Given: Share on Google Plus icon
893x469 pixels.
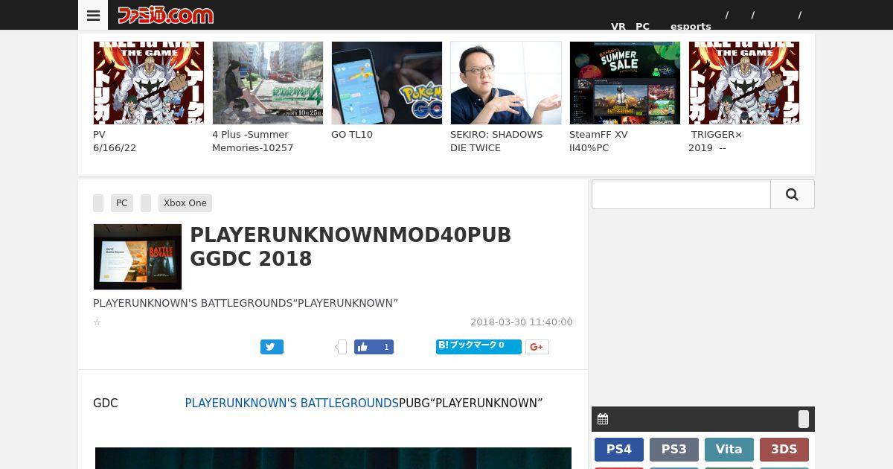Looking at the screenshot, I should point(537,347).
